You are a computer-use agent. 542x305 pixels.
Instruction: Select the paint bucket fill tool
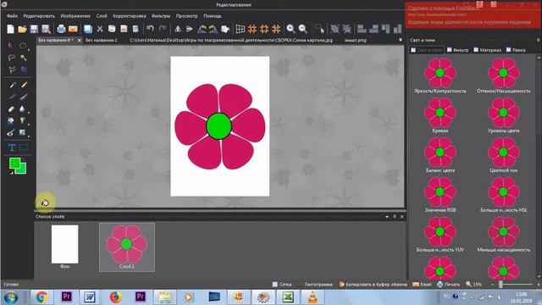[x=11, y=120]
